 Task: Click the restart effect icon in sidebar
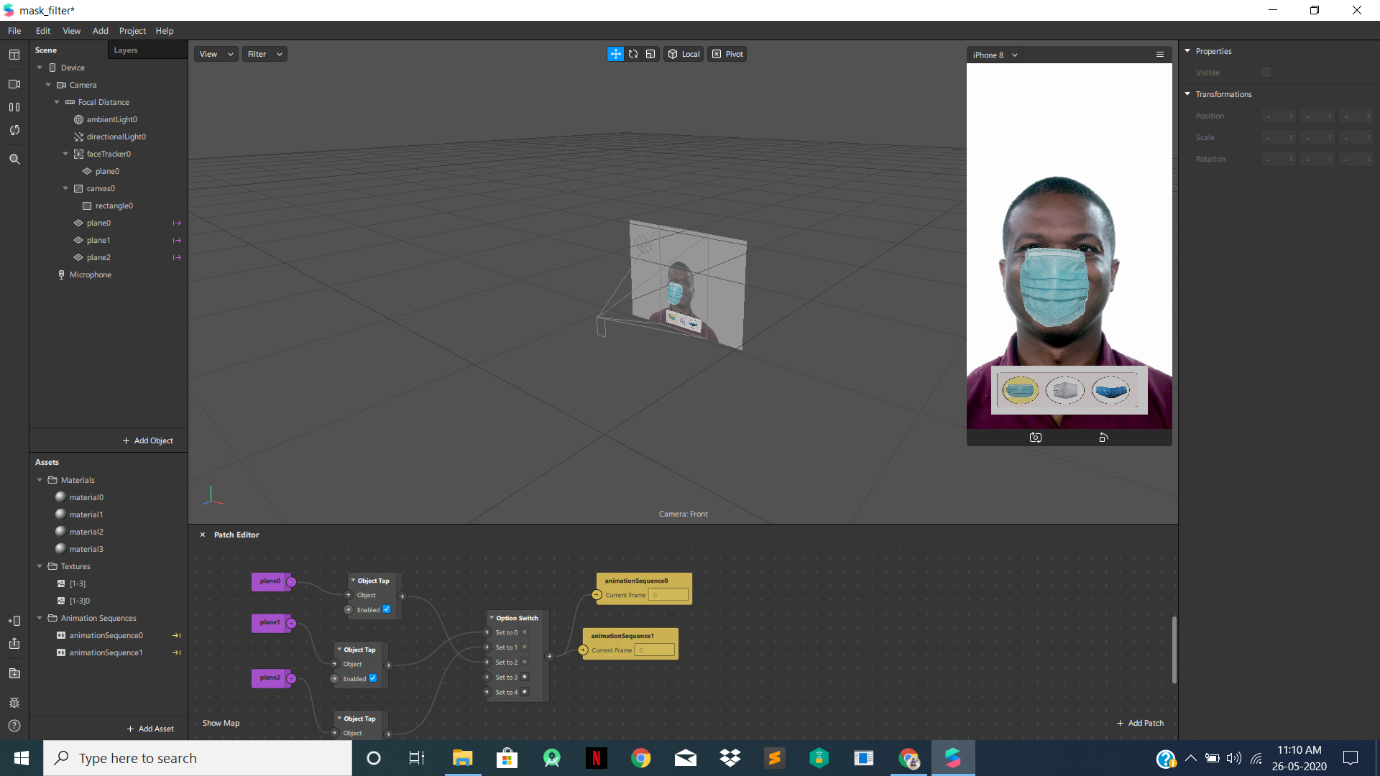click(14, 130)
